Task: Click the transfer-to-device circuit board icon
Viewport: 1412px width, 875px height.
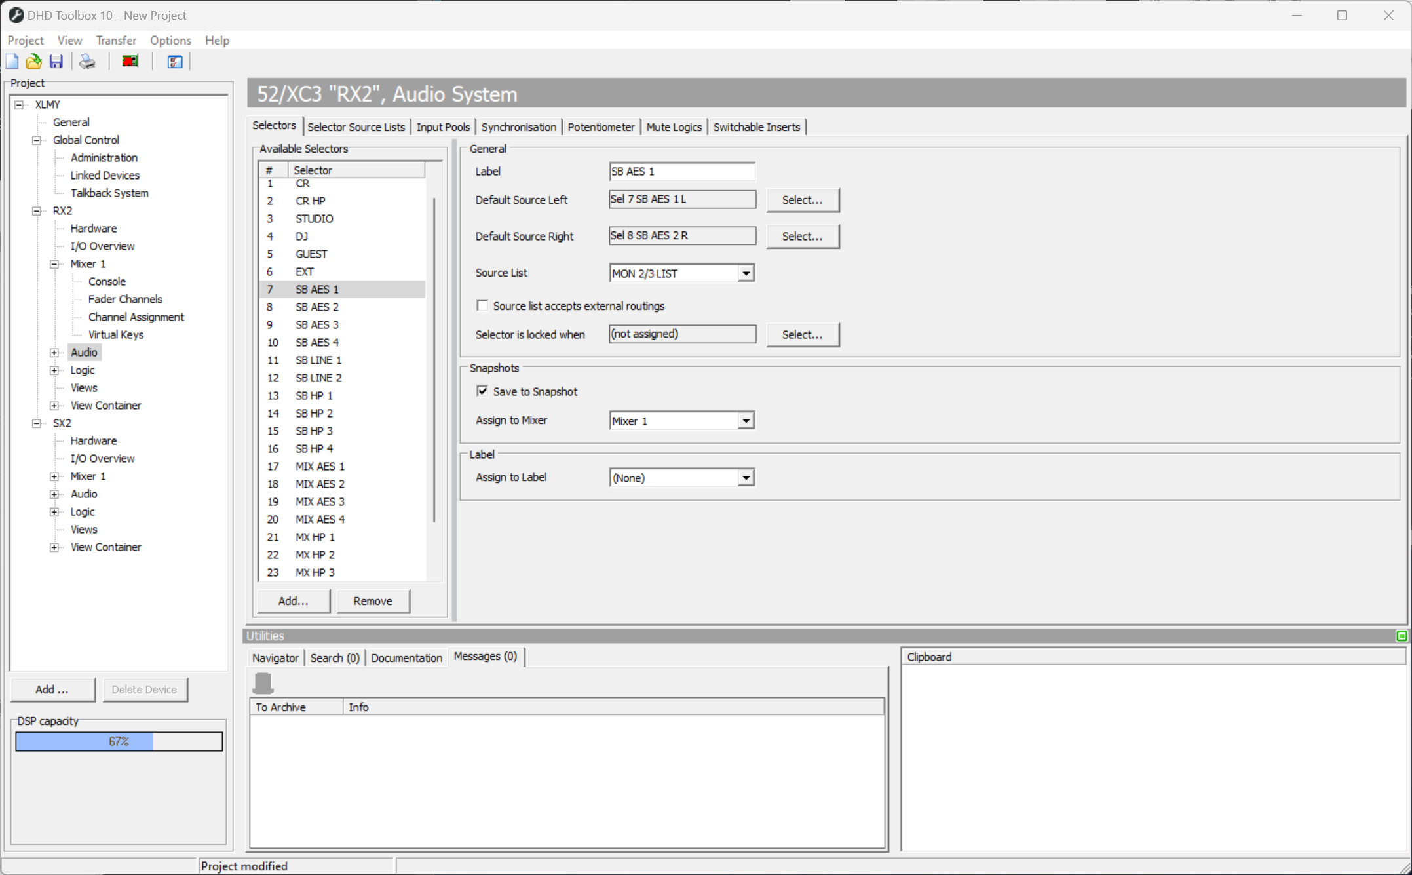Action: click(x=129, y=61)
